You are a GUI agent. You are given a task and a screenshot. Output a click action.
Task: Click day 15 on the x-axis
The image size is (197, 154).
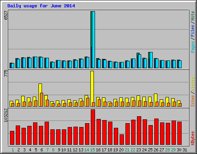92,150
